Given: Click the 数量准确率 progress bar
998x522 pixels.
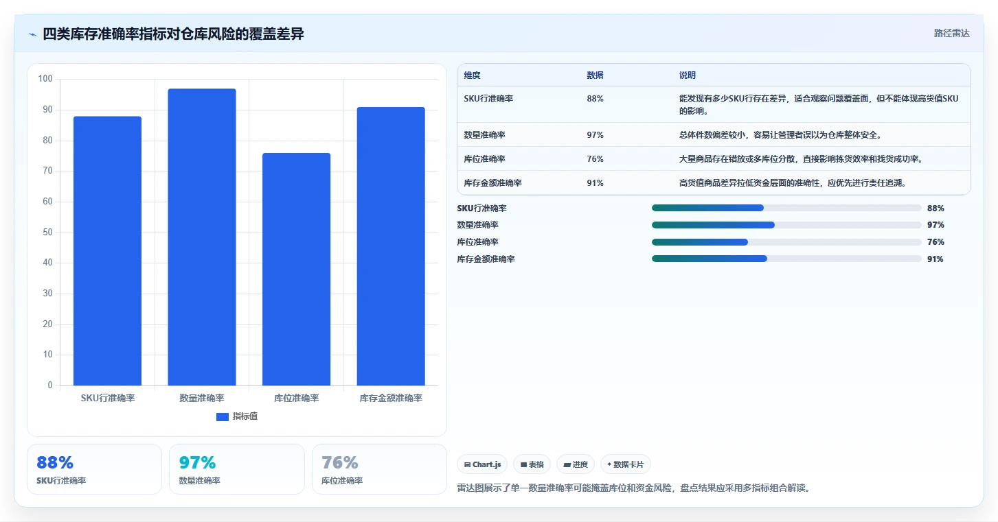Looking at the screenshot, I should coord(786,225).
